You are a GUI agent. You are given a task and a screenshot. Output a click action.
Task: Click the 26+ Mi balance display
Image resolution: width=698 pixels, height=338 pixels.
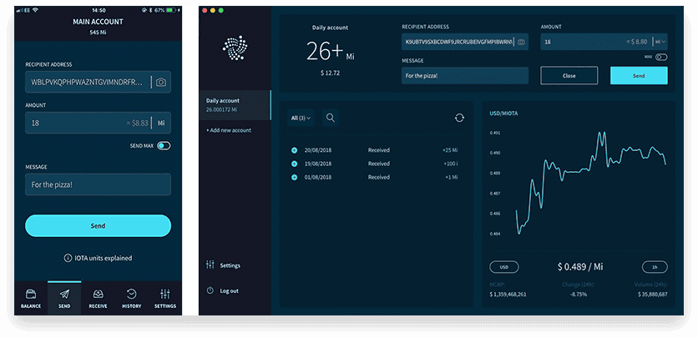tap(331, 52)
